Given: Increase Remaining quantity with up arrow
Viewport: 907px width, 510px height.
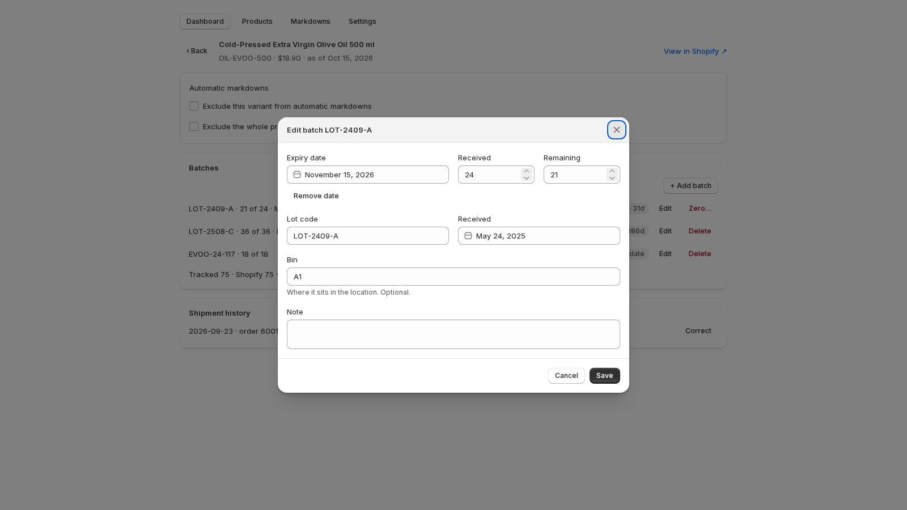Looking at the screenshot, I should 612,171.
